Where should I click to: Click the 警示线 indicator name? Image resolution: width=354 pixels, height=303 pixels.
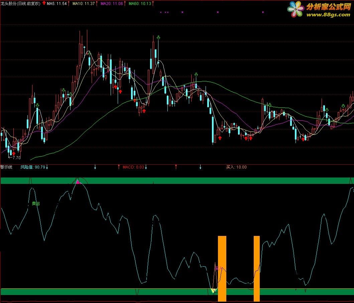tap(6, 167)
